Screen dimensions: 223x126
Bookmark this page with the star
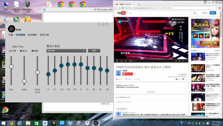pos(216,8)
